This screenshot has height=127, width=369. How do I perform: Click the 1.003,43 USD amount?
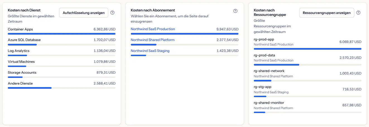coord(350,73)
